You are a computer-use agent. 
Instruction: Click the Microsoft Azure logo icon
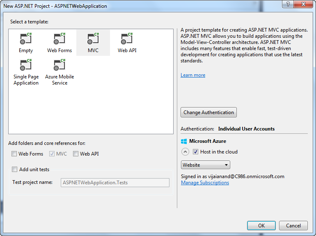[x=184, y=141]
